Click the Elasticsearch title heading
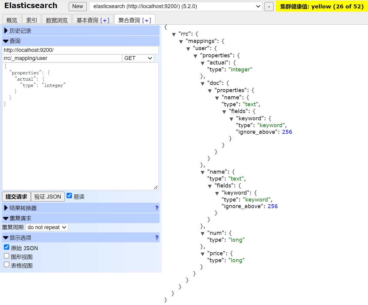 (x=31, y=5)
